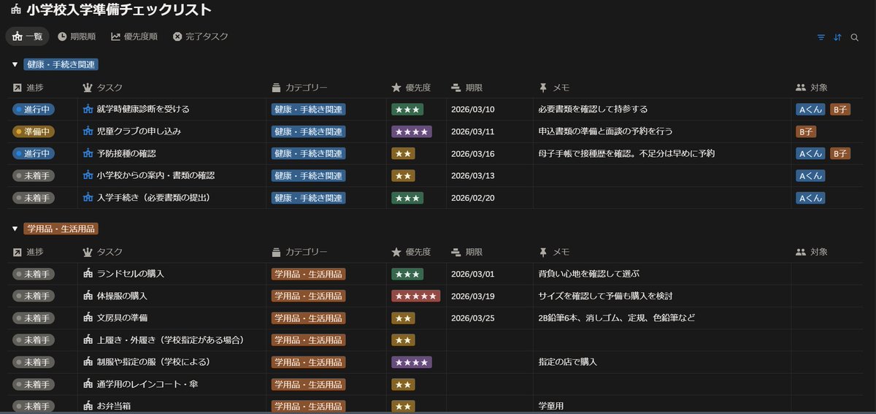Click the 学用品・生活用品 group label
This screenshot has height=414, width=876.
61,229
